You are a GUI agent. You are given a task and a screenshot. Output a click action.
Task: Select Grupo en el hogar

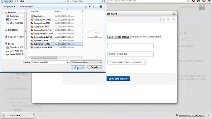[16, 37]
